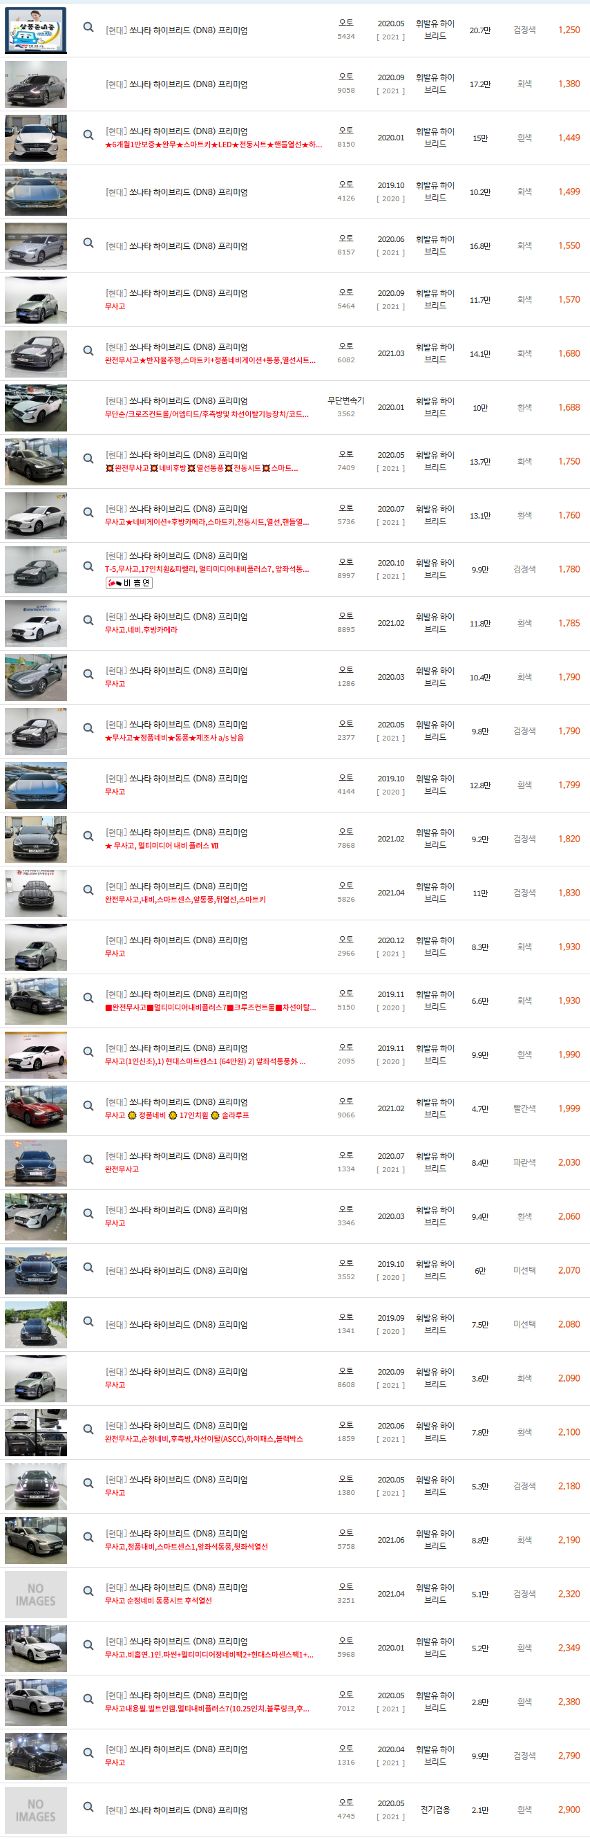The height and width of the screenshot is (1840, 590).
Task: Click magnifier icon in the 2,380 row
Action: (88, 1699)
